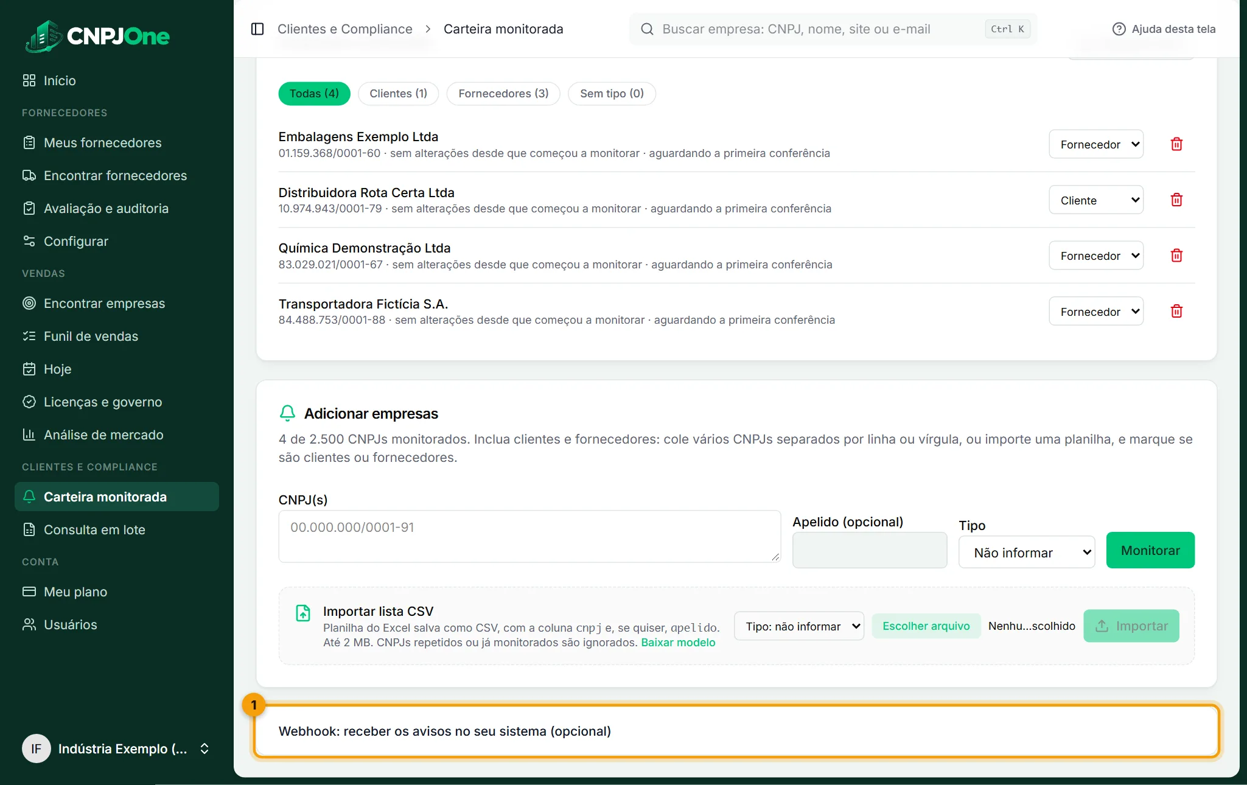Expand Indústria Exemplo account switcher
1247x785 pixels.
(x=117, y=748)
